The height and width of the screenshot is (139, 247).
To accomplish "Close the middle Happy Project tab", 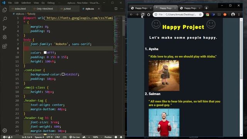I will click(x=175, y=8).
